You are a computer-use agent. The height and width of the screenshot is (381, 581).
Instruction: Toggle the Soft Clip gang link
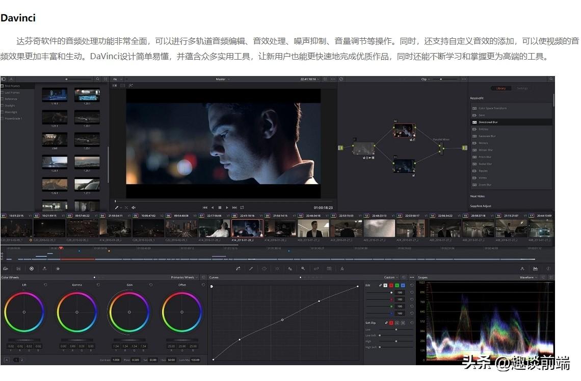coord(386,323)
